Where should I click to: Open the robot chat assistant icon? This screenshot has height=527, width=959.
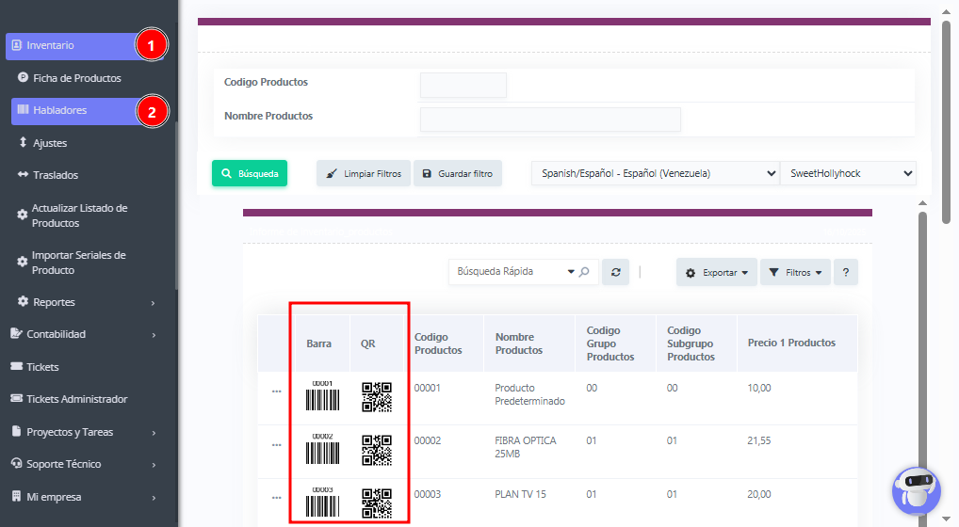(916, 491)
